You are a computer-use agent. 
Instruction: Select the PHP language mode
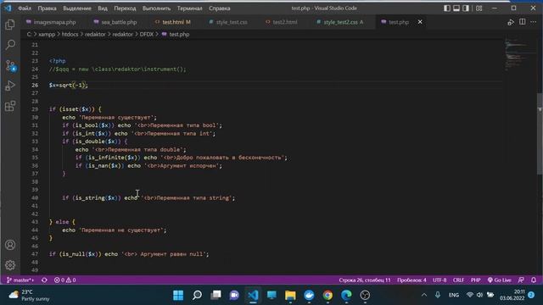(x=475, y=280)
